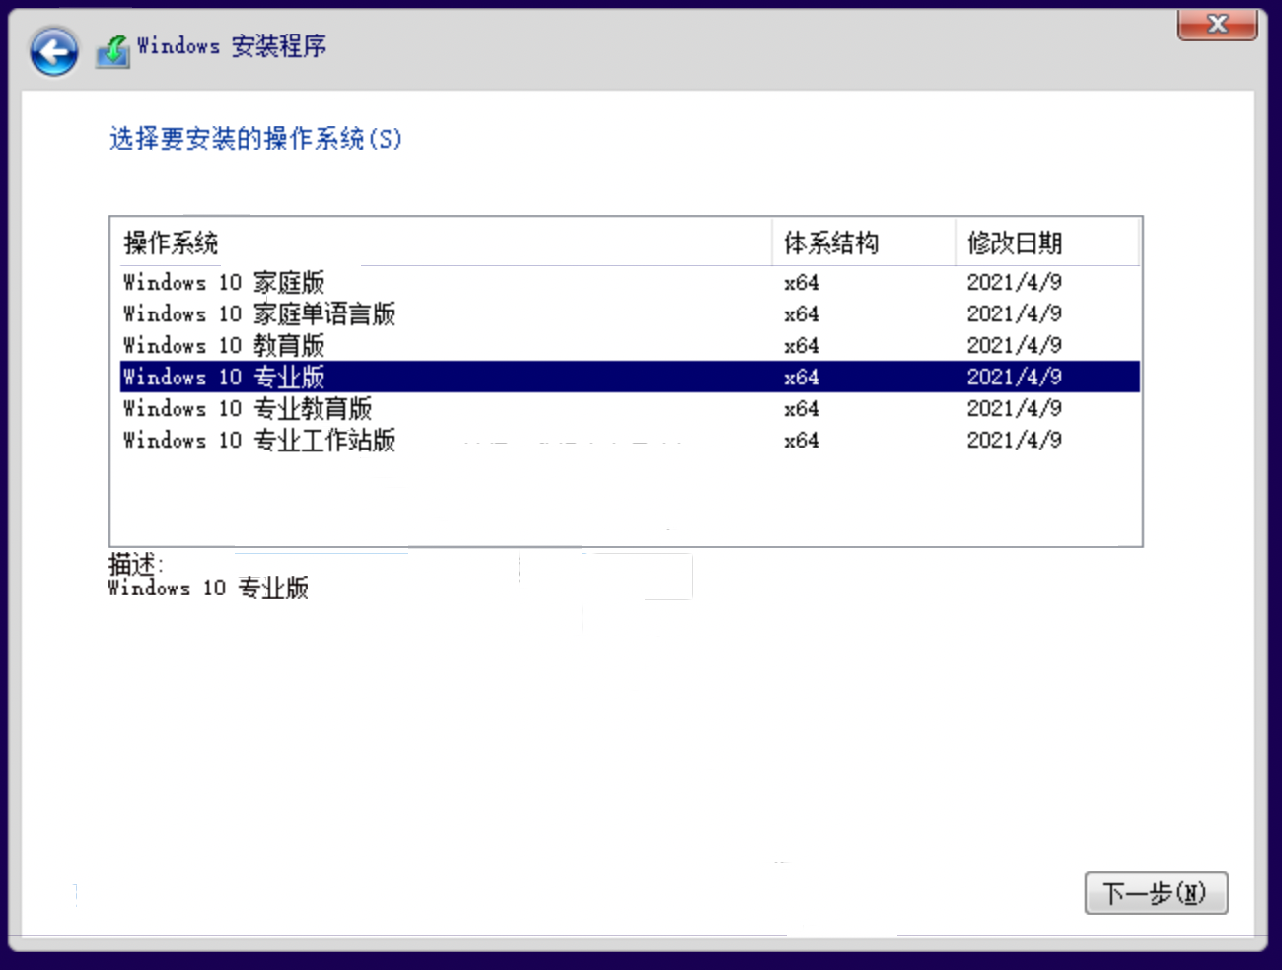This screenshot has height=970, width=1282.
Task: Click the Windows setup program icon
Action: pos(113,50)
